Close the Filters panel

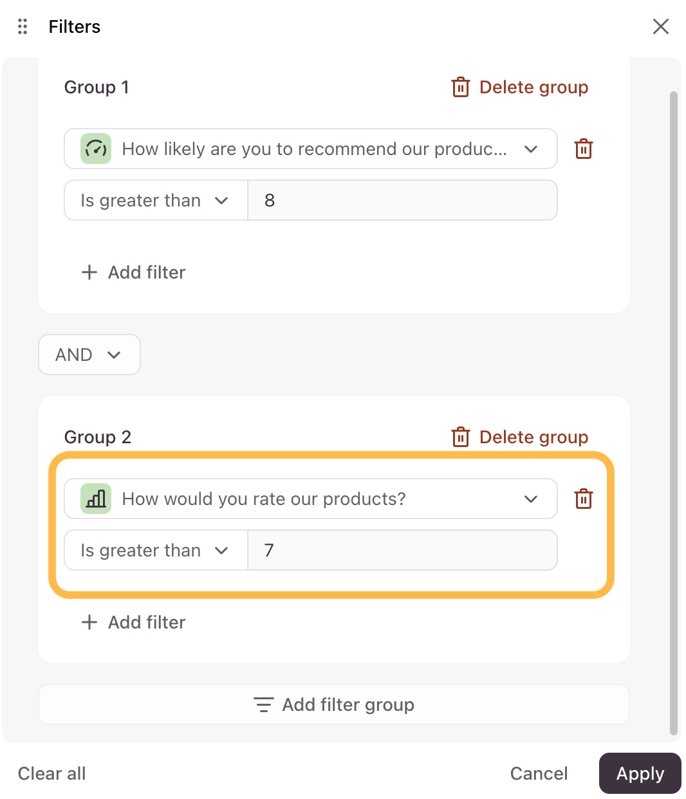pos(660,26)
